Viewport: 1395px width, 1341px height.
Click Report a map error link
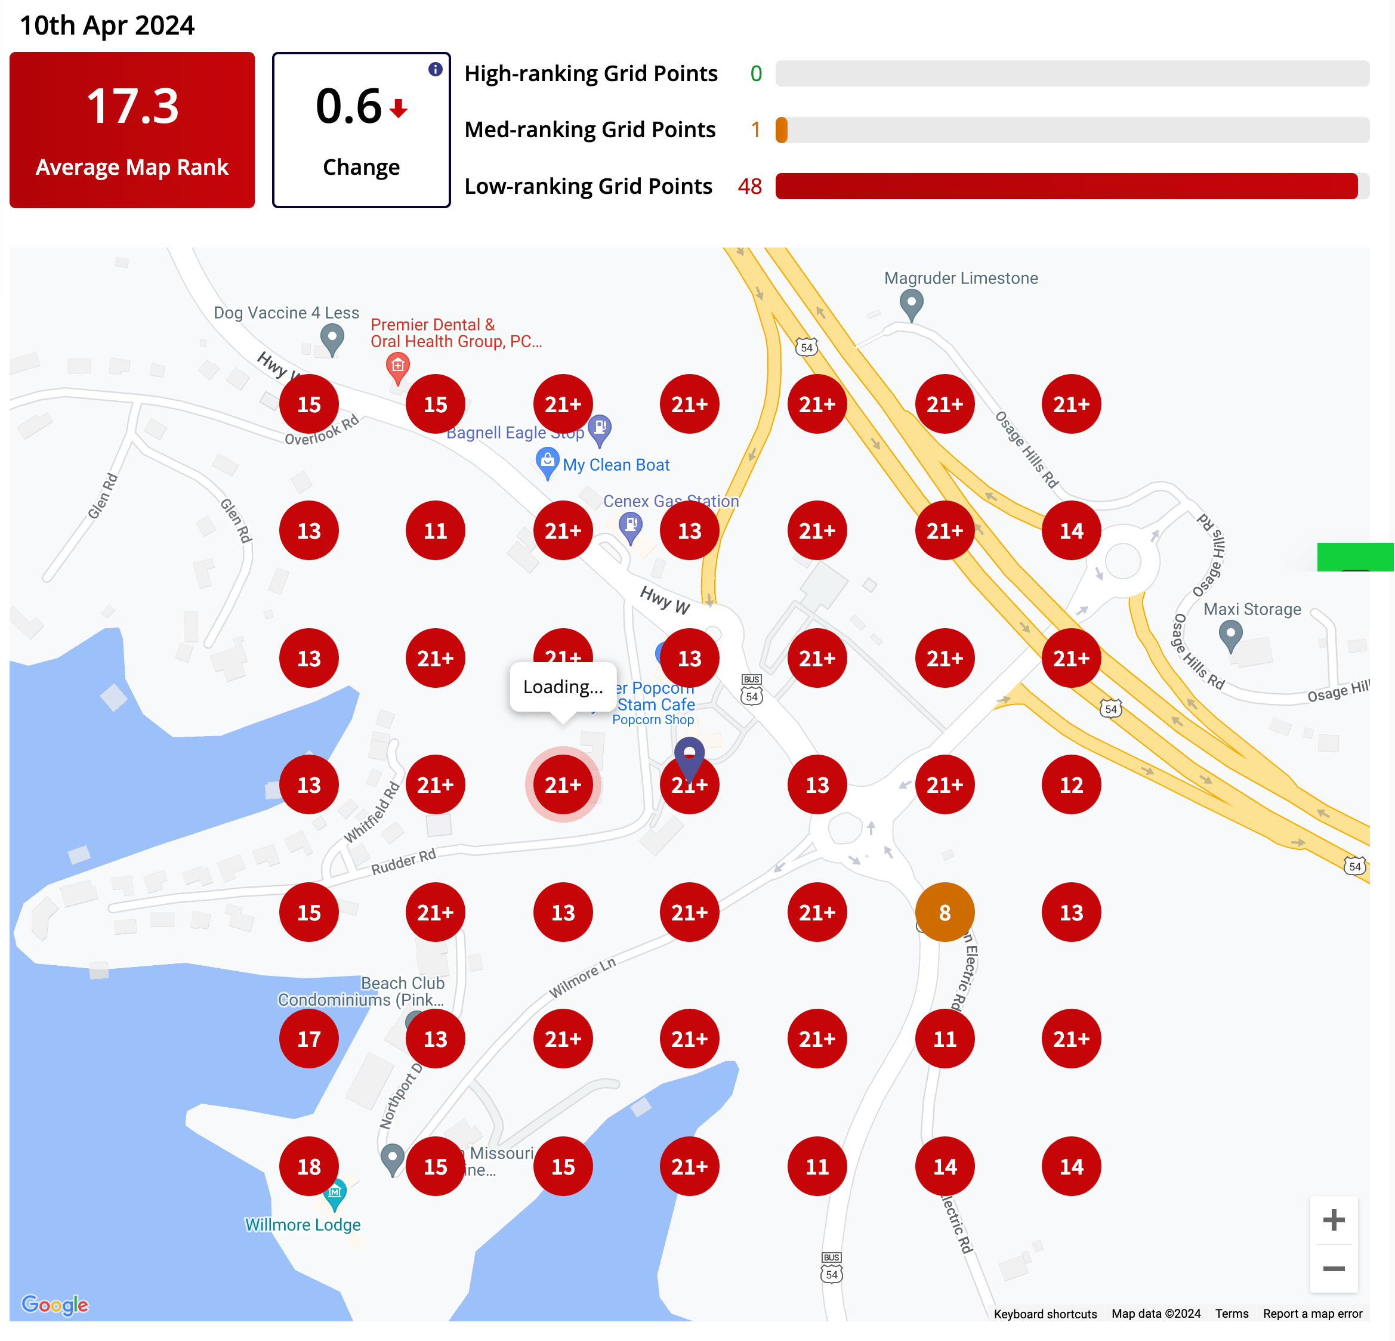tap(1313, 1313)
